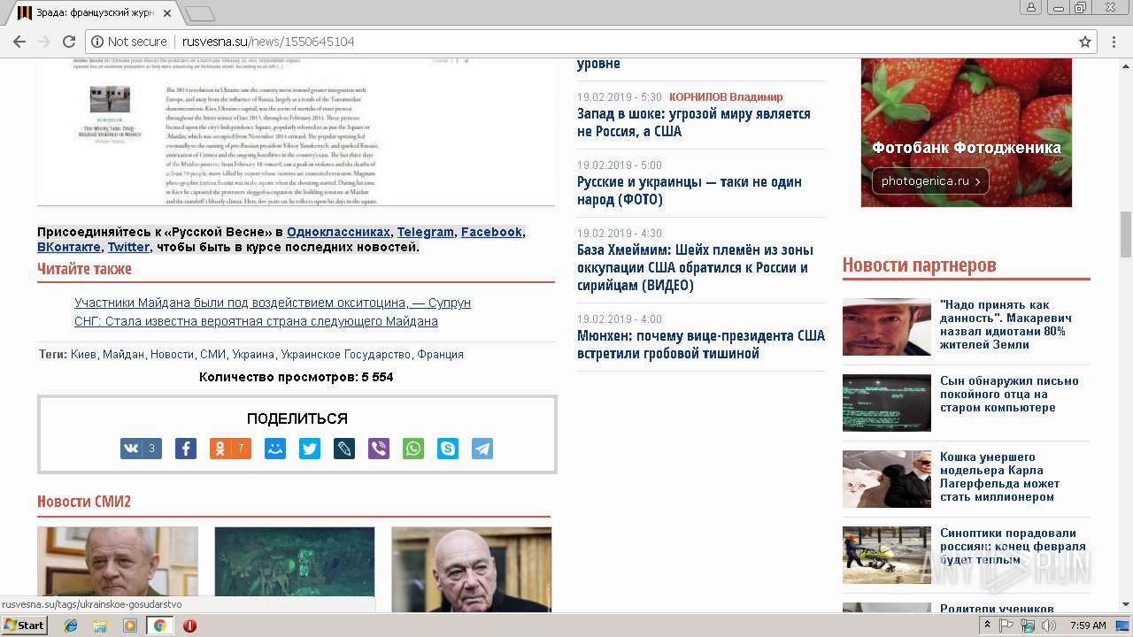
Task: Open author КОРНИЛОВ Владимир link
Action: (726, 97)
